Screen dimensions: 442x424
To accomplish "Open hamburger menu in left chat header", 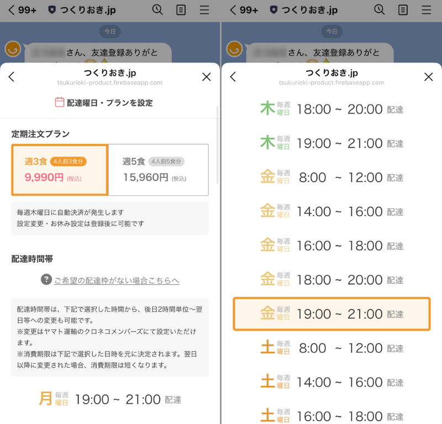I will 204,10.
